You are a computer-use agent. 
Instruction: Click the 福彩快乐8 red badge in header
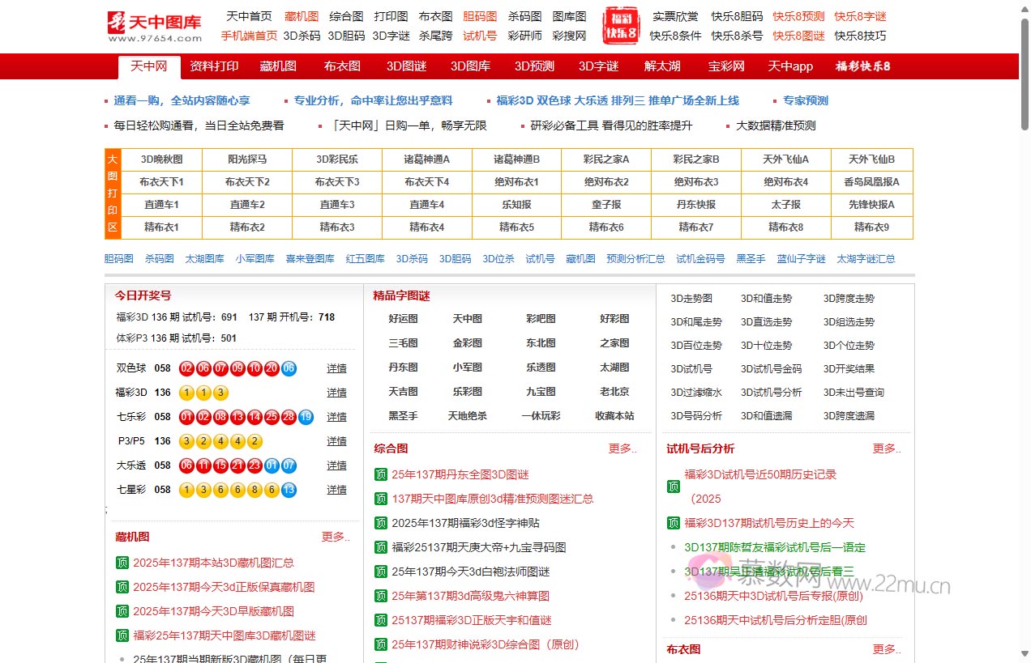point(621,25)
